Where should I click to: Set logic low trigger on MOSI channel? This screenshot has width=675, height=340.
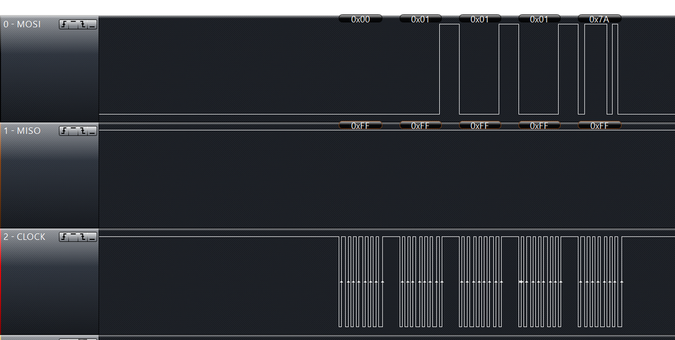click(x=93, y=24)
